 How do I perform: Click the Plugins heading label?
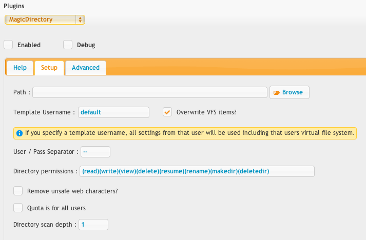tap(14, 6)
